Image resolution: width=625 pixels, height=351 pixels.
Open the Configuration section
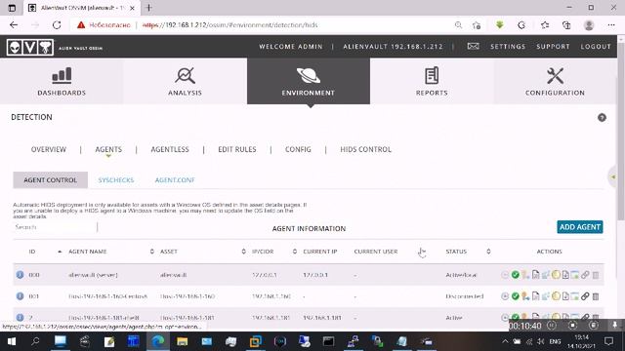(555, 81)
